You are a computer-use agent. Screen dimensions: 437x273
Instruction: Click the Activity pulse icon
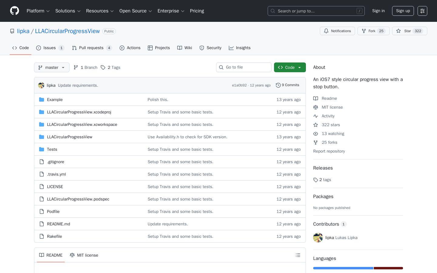click(316, 116)
